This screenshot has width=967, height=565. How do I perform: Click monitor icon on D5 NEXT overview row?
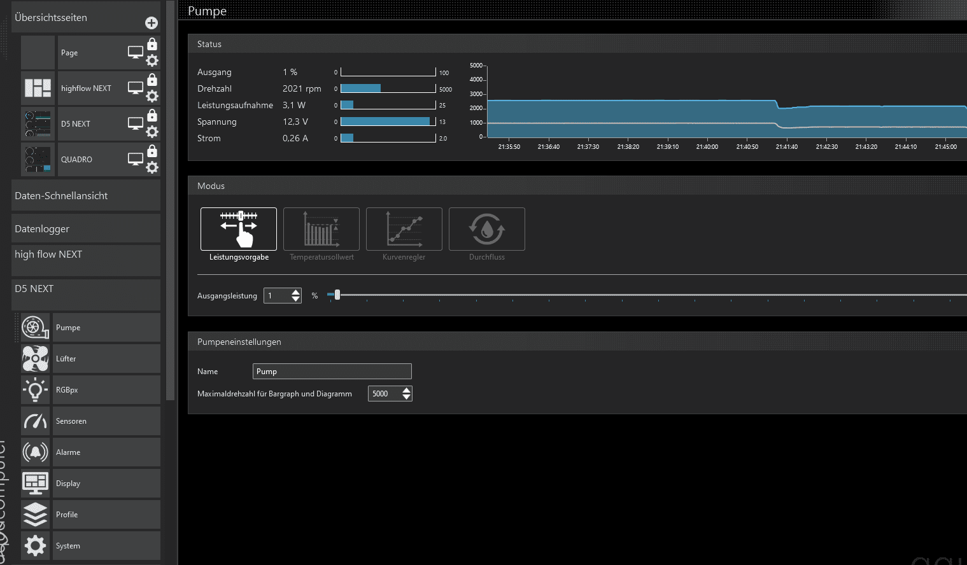click(136, 123)
